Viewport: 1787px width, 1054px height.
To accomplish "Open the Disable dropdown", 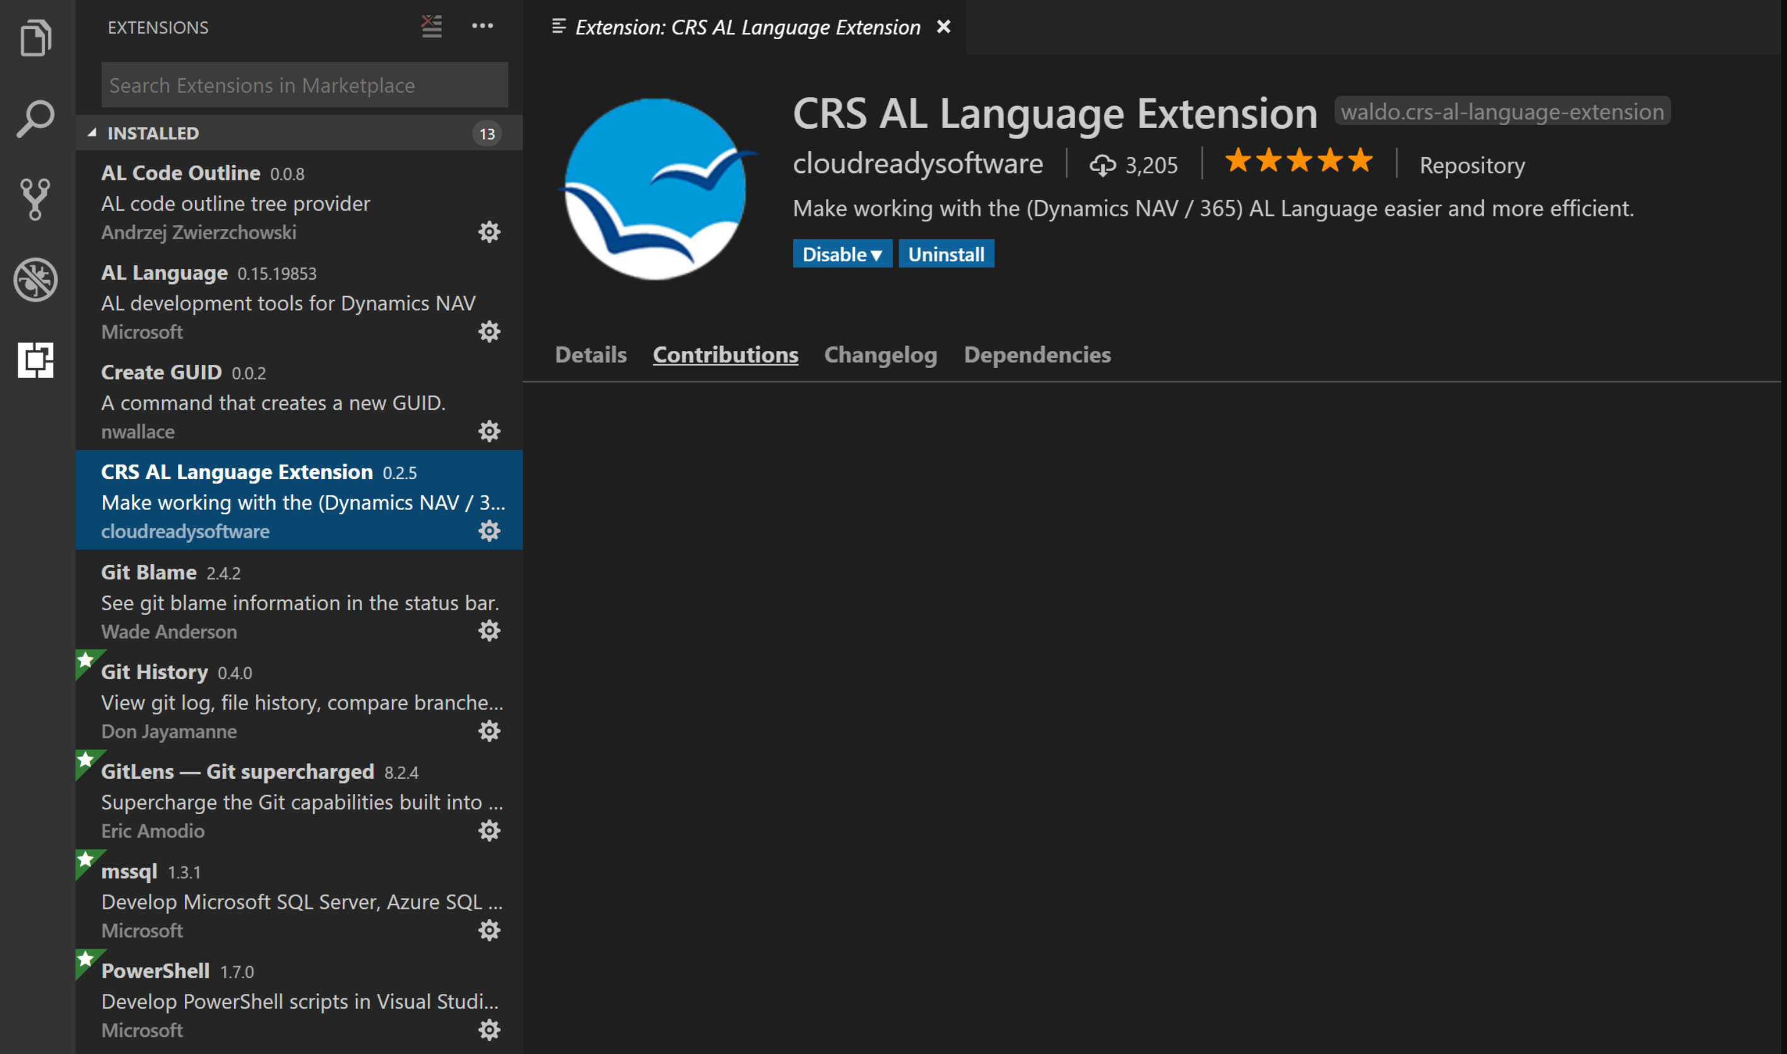I will click(x=842, y=254).
